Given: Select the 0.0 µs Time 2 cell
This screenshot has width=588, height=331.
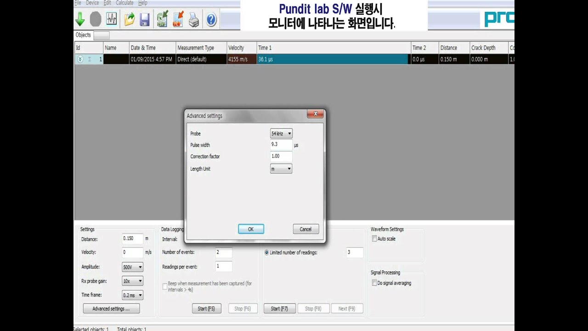Looking at the screenshot, I should [425, 59].
